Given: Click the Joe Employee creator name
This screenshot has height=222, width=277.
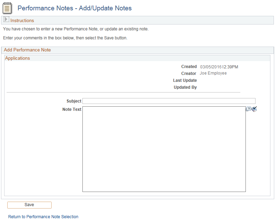Looking at the screenshot, I should tap(213, 73).
